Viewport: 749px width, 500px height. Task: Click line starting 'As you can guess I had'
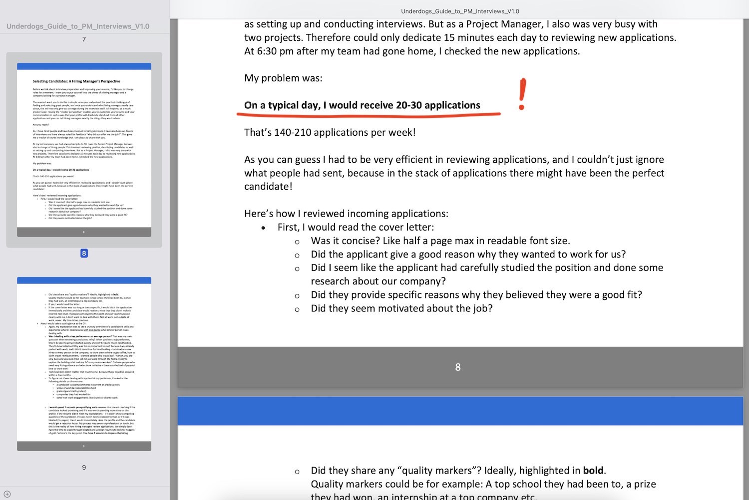pyautogui.click(x=454, y=159)
